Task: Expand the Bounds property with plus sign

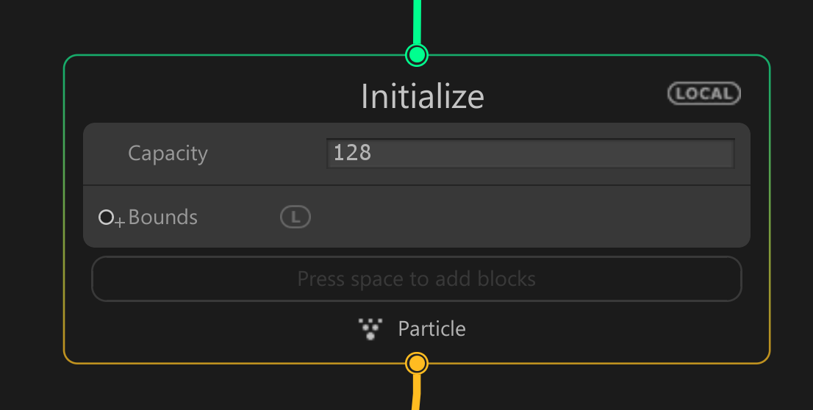Action: pos(120,223)
